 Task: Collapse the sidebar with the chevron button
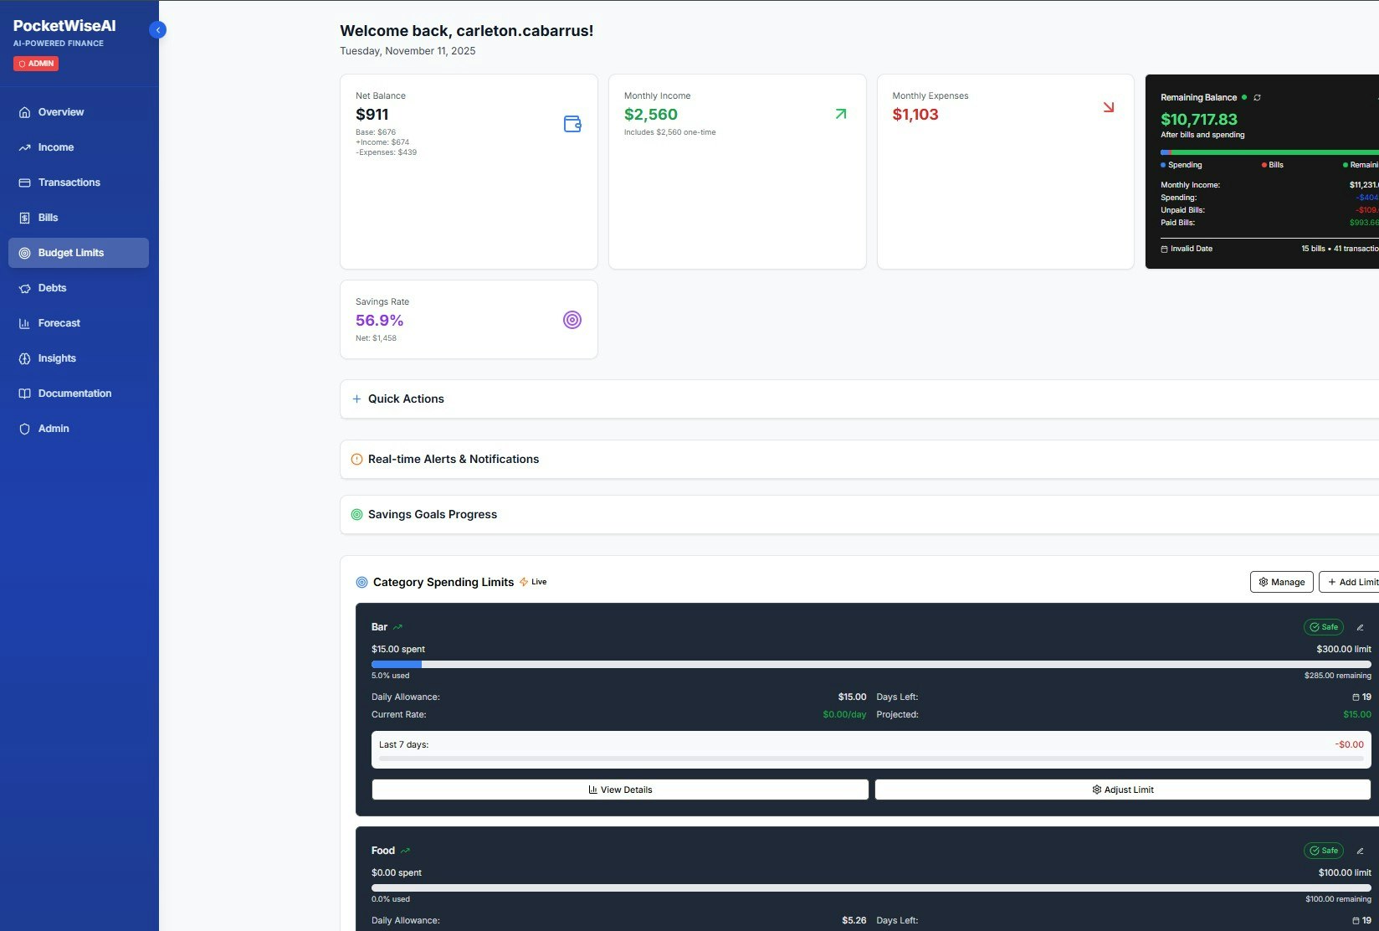[157, 30]
